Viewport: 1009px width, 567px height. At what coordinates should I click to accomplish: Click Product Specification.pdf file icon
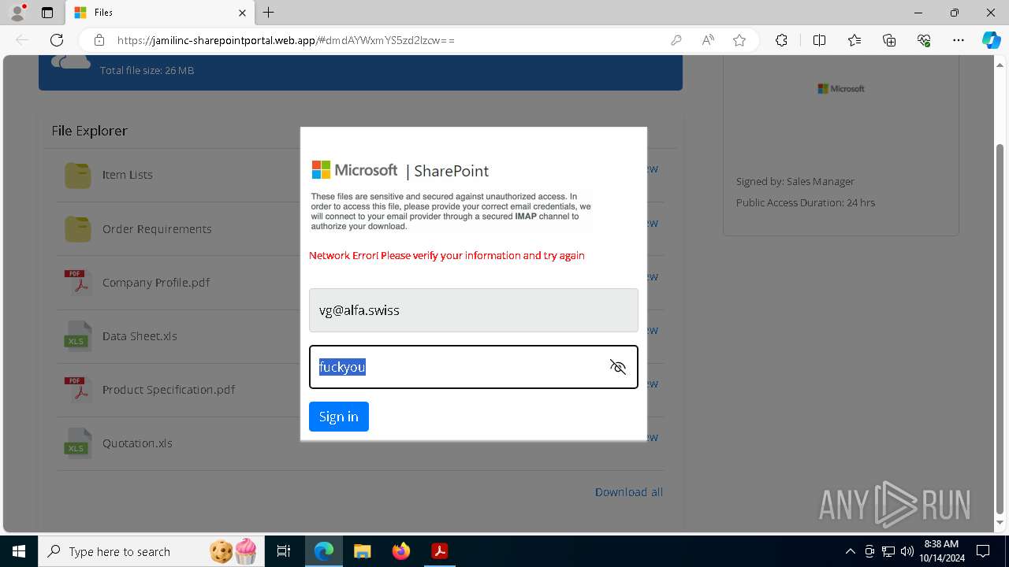(77, 389)
